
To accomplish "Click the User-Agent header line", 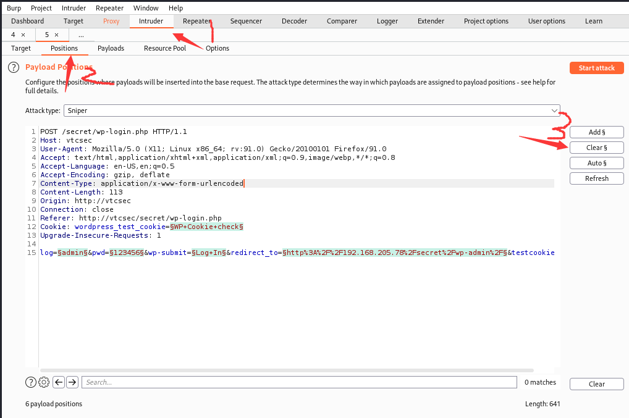I will [x=213, y=149].
